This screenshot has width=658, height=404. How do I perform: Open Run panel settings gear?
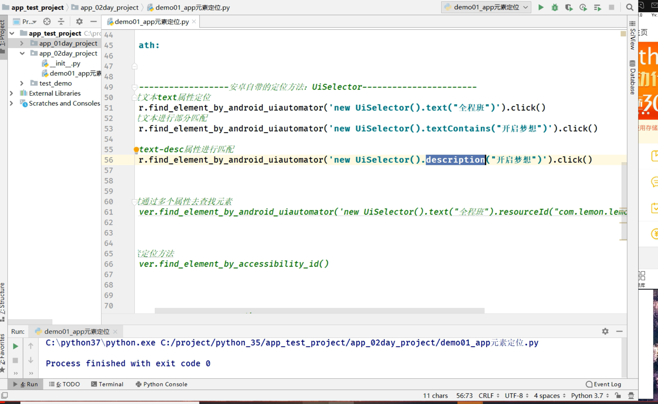pos(605,331)
